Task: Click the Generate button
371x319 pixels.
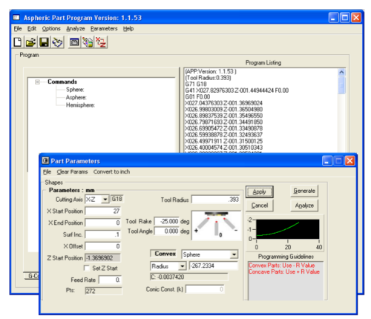Action: click(304, 191)
